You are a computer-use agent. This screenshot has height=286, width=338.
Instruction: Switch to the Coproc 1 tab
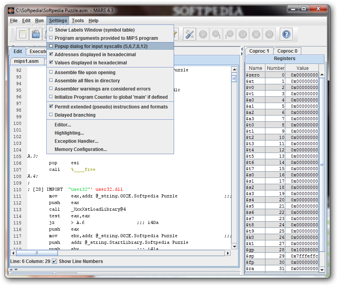point(259,51)
